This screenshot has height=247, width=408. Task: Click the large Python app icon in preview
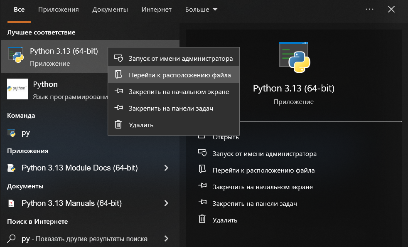[x=295, y=57]
